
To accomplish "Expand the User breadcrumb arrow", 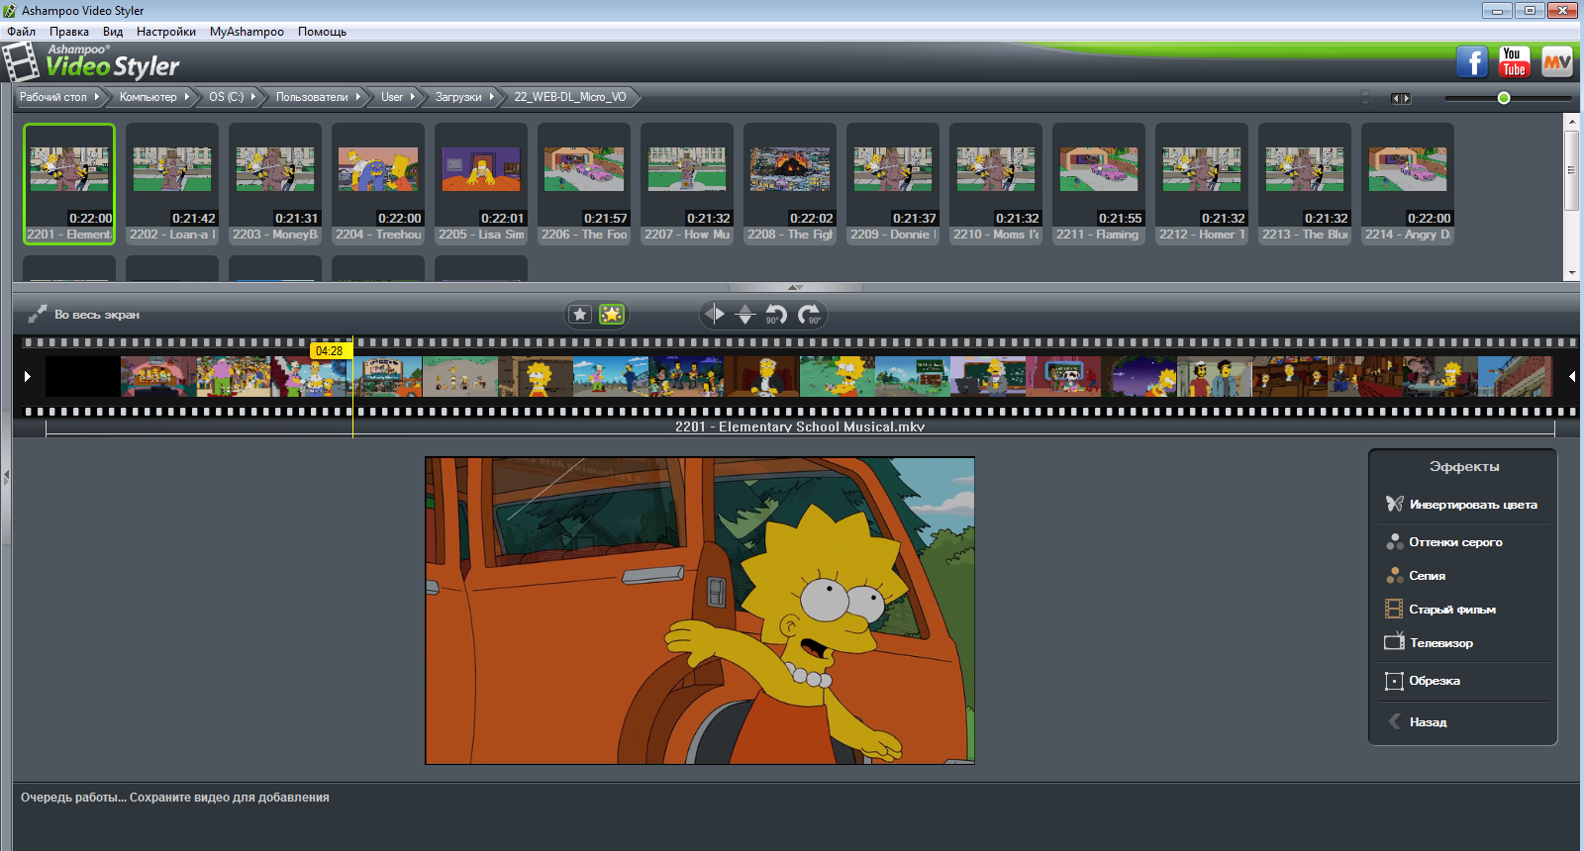I will coord(413,97).
